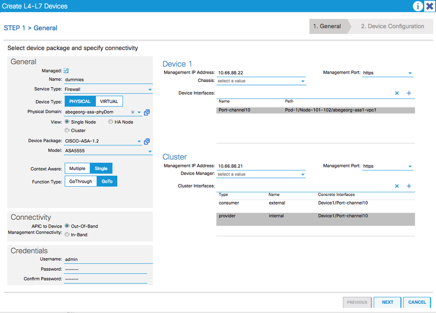436x313 pixels.
Task: Delete selected Cluster Interfaces entry with X icon
Action: click(397, 186)
